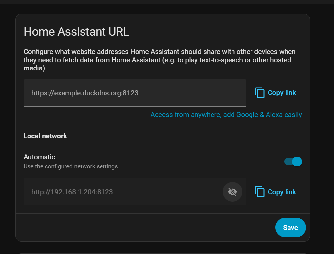Viewport: 334px width, 254px height.
Task: Click the dark page background outside the card
Action: 7,131
